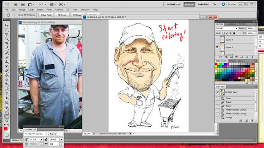Select the Zoom tool in the toolbox
This screenshot has width=264, height=148.
7,120
